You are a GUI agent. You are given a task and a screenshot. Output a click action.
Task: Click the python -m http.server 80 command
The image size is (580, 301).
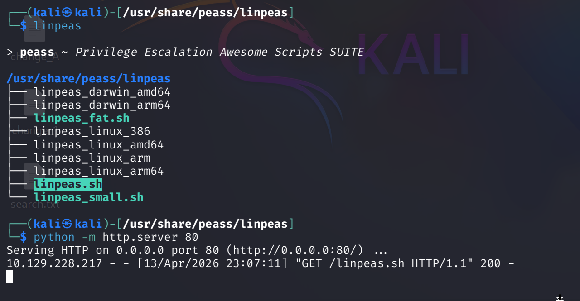coord(116,237)
